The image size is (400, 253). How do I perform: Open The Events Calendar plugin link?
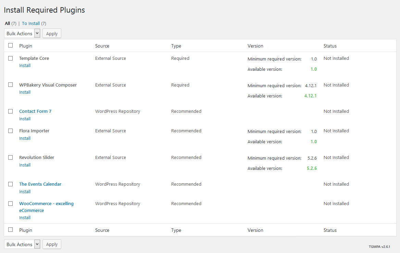pyautogui.click(x=40, y=184)
